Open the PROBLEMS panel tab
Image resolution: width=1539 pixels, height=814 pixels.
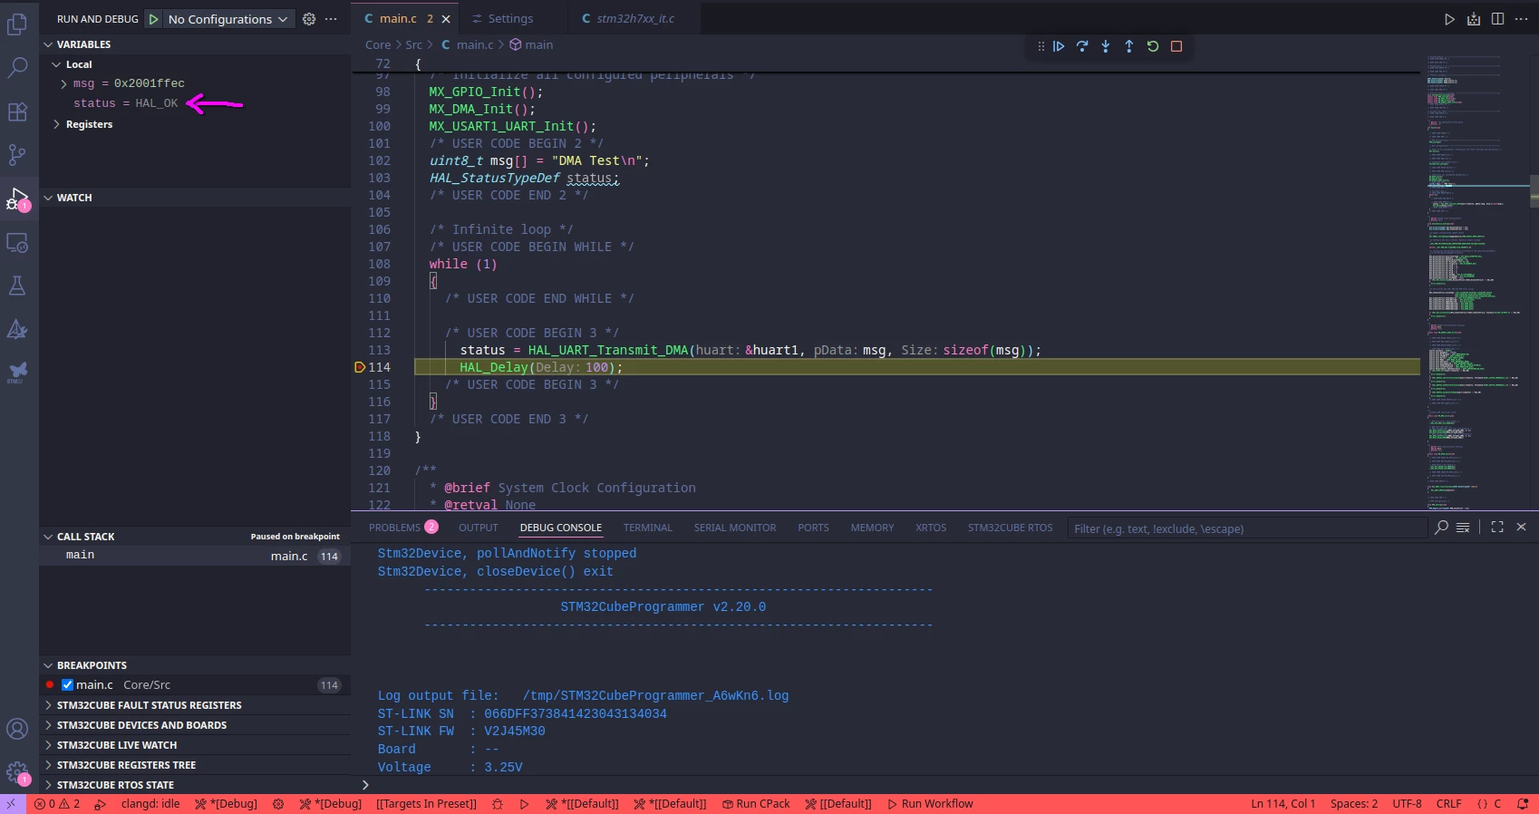(403, 528)
